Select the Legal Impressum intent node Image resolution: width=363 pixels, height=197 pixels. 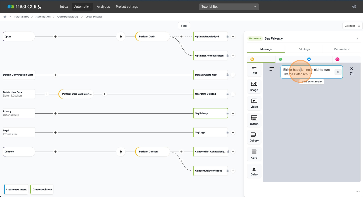18,132
